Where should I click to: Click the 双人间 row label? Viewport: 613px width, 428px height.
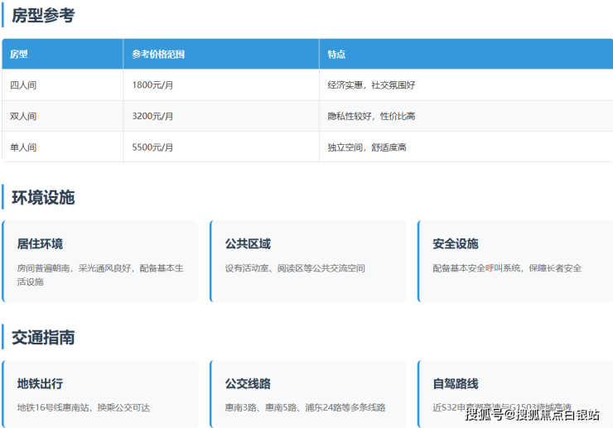coord(23,116)
